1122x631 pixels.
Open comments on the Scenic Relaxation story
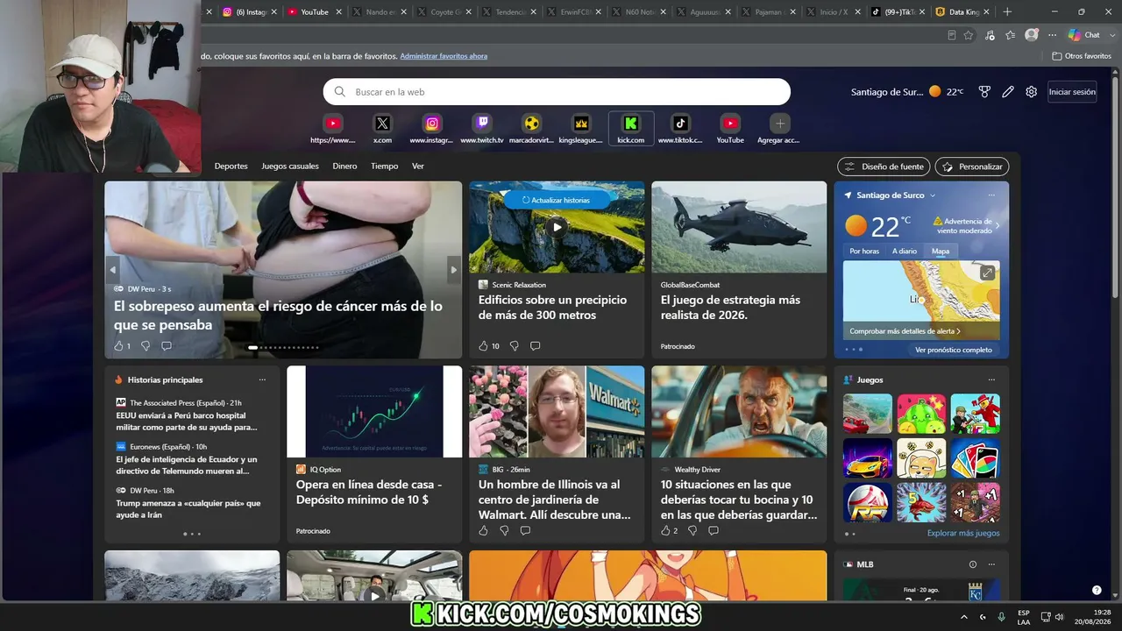535,346
